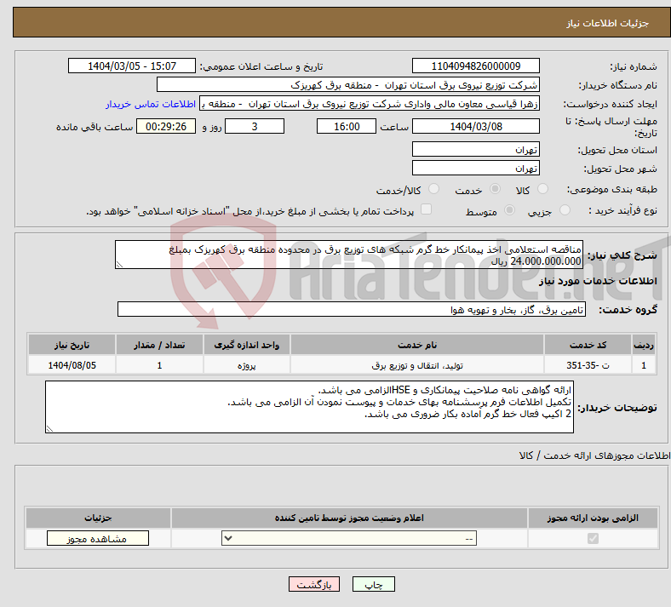Click the اعلام وضعیت مجوز توسط تامین کننده header
This screenshot has width=671, height=607.
tap(349, 518)
